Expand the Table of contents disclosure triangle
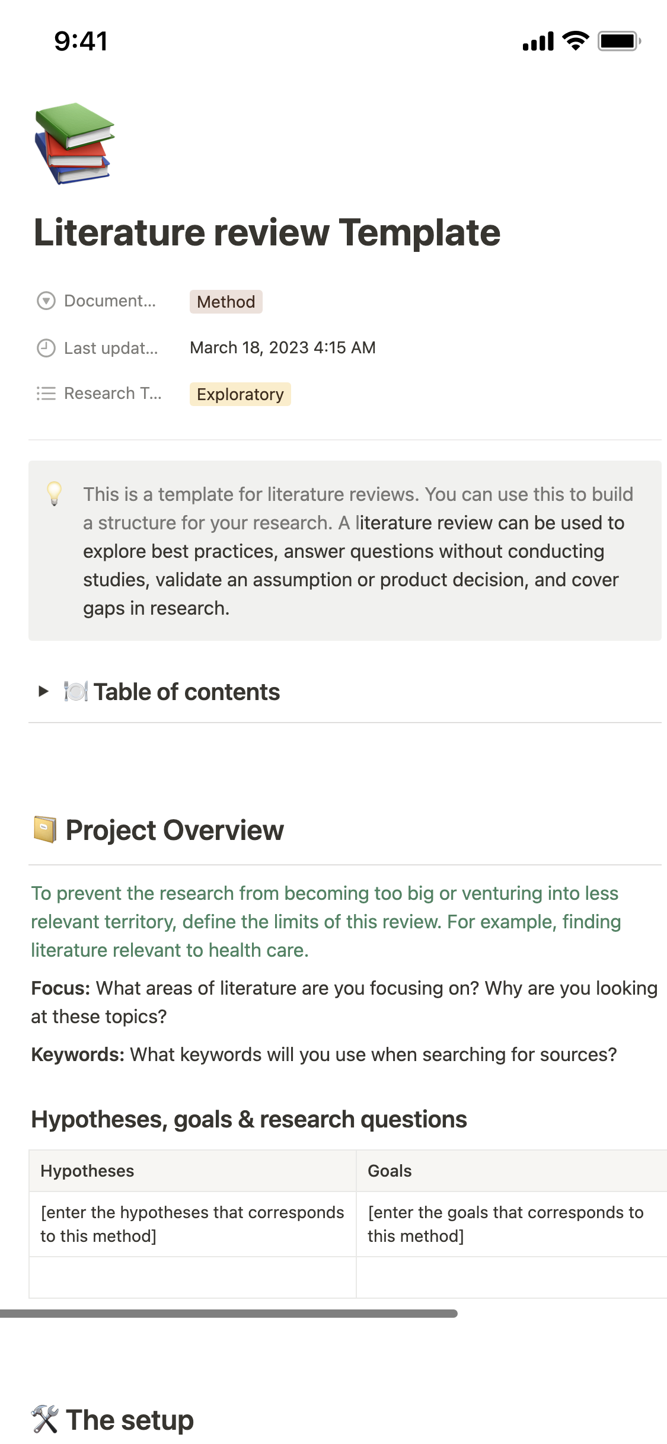The height and width of the screenshot is (1444, 667). [x=42, y=691]
